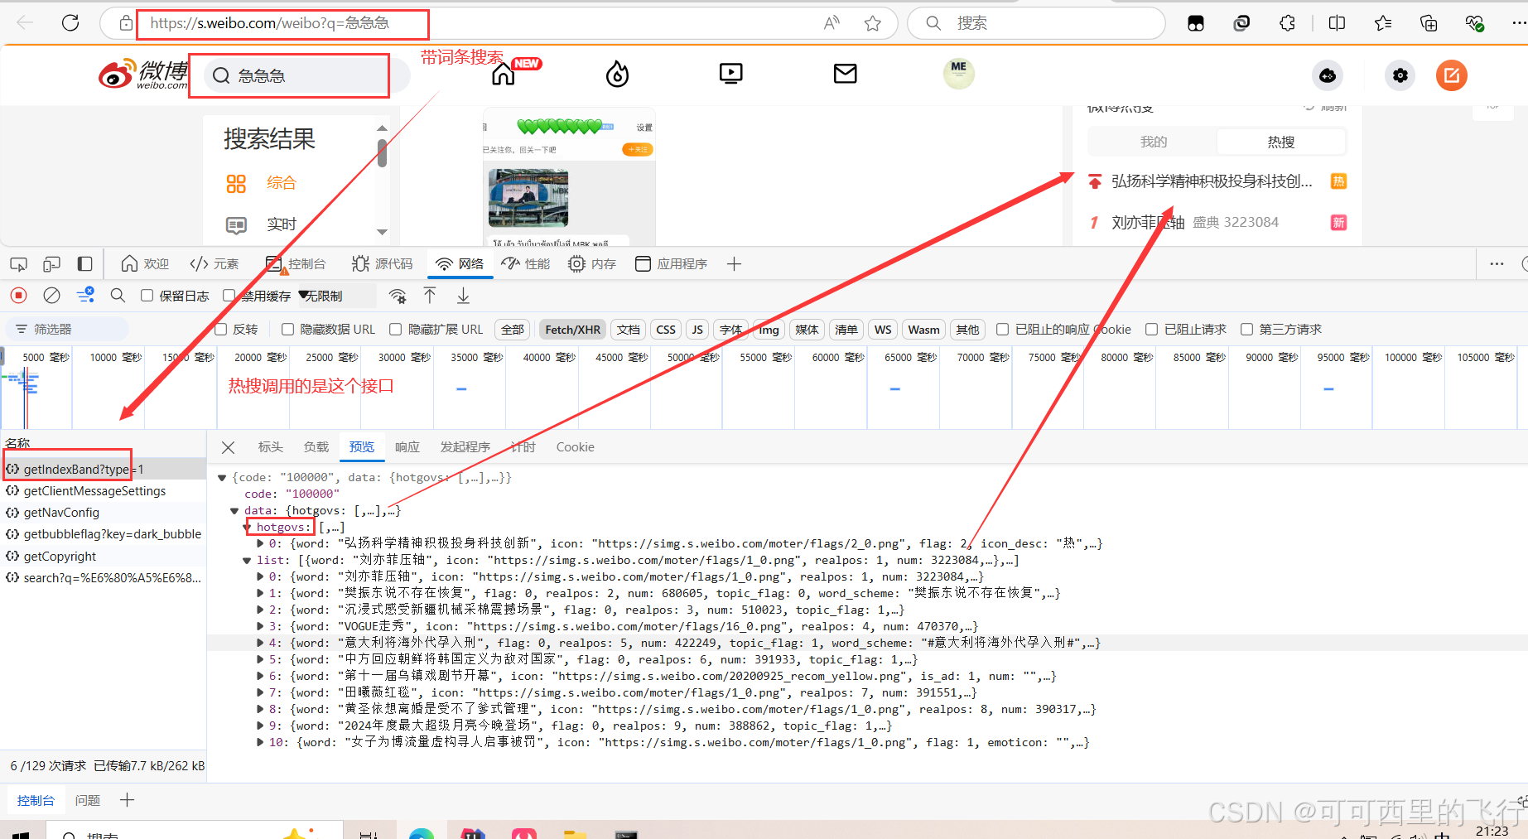The height and width of the screenshot is (839, 1528).
Task: Toggle device emulation icon in DevTools
Action: coord(51,264)
